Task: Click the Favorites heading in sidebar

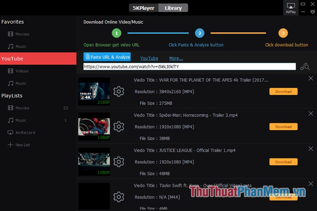Action: point(13,22)
